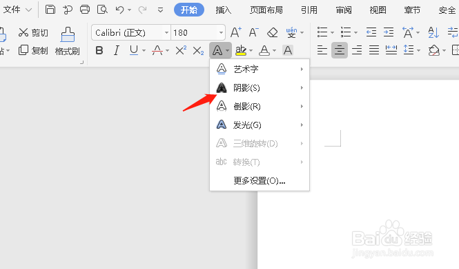Open clipboard group dialog launcher

tap(82, 62)
